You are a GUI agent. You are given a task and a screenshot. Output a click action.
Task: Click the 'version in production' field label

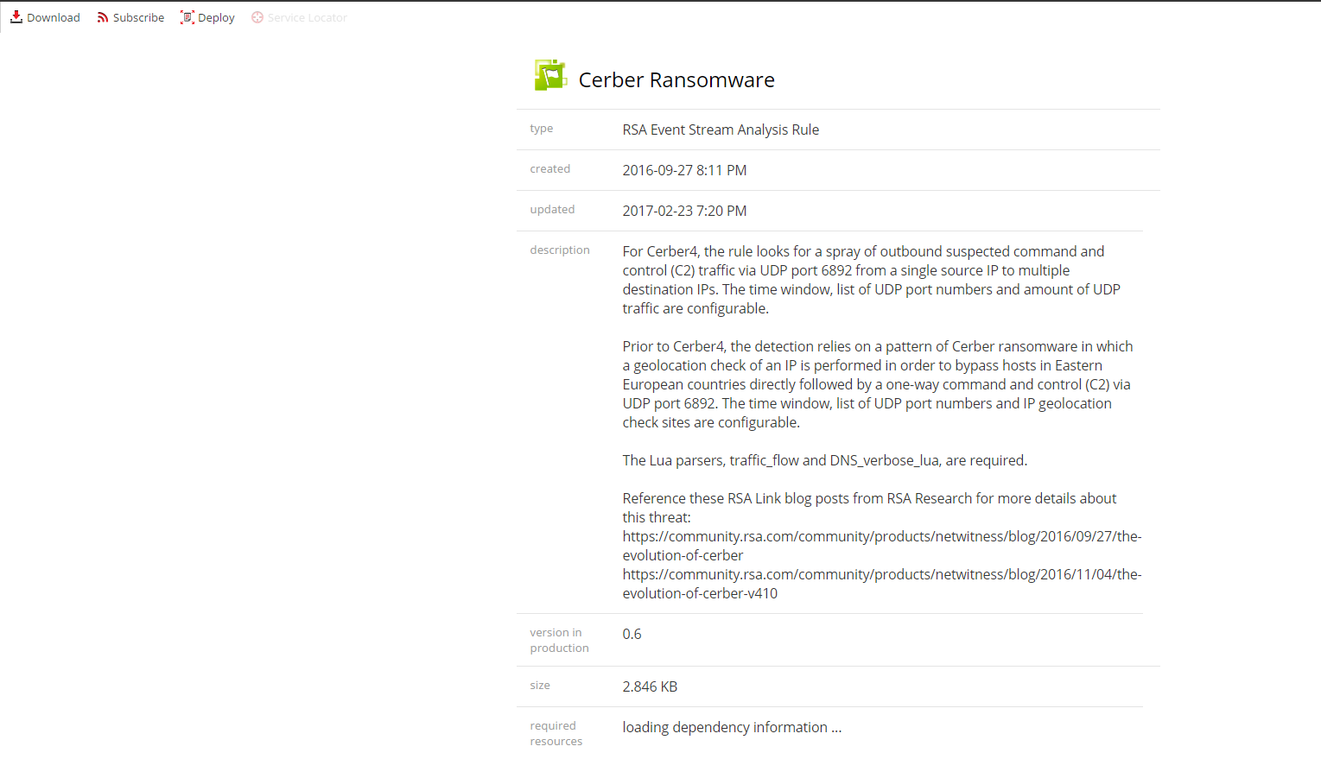click(560, 641)
